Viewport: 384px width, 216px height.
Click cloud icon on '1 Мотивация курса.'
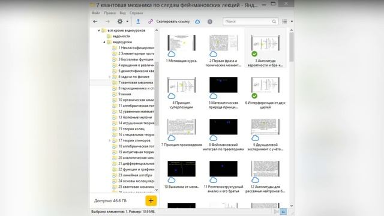(172, 54)
